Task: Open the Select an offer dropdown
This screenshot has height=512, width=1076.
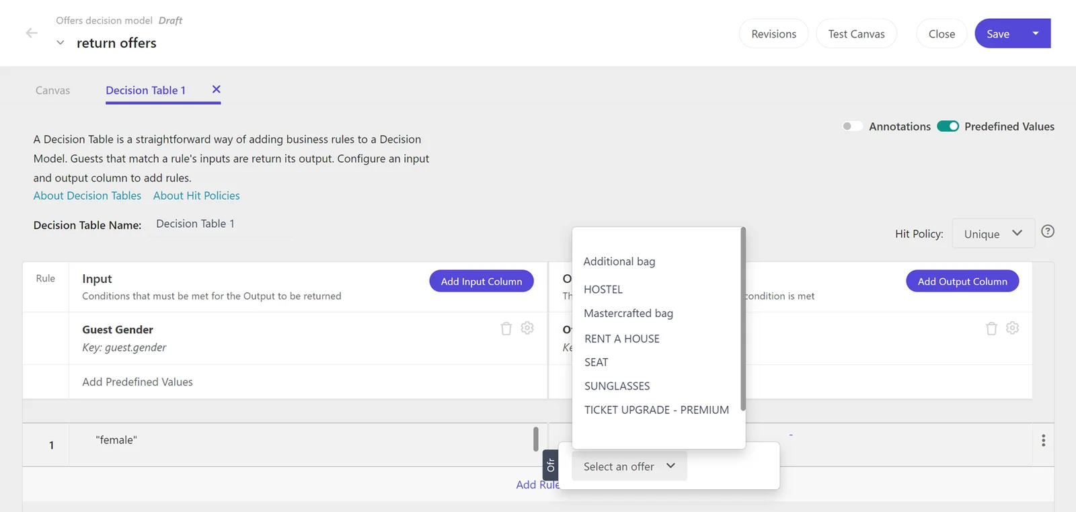Action: click(x=629, y=466)
